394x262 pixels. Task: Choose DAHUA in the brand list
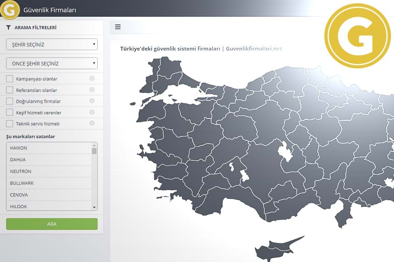tap(48, 160)
